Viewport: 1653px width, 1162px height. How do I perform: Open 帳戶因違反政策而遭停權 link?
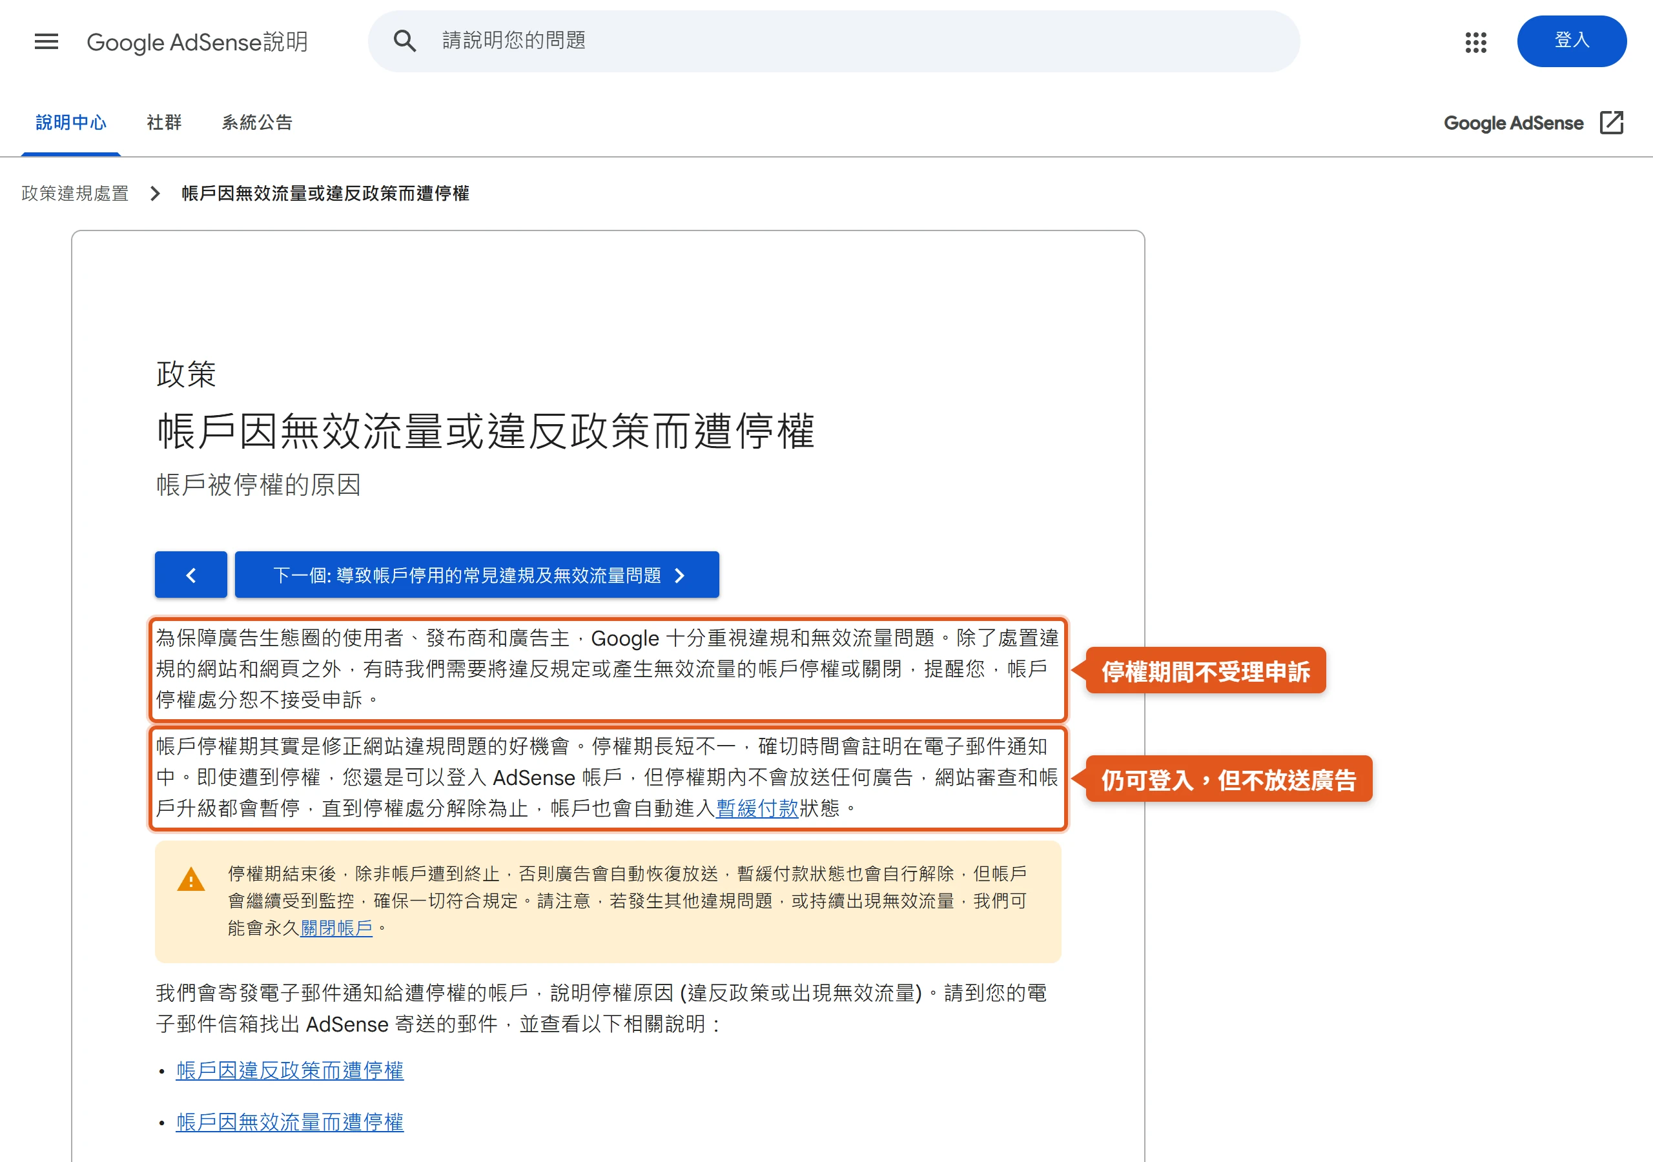[289, 1070]
